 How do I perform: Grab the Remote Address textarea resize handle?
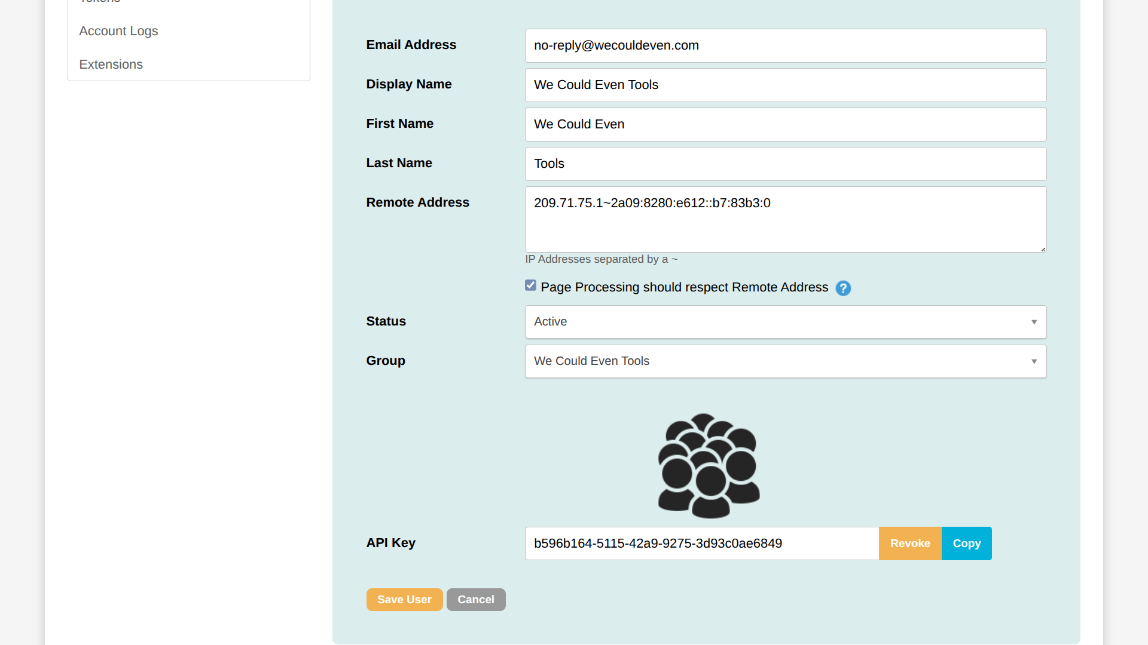(1043, 248)
